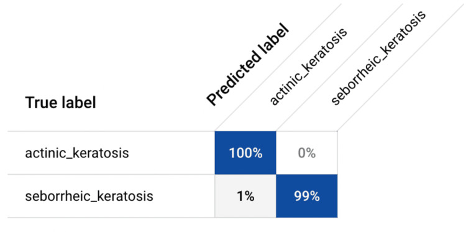Select the 0% cell in actinic_keratosis row
The height and width of the screenshot is (232, 466).
pos(307,153)
